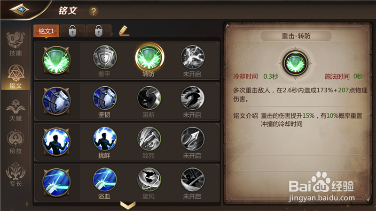Open the 天赋 sidebar section

[x=16, y=110]
